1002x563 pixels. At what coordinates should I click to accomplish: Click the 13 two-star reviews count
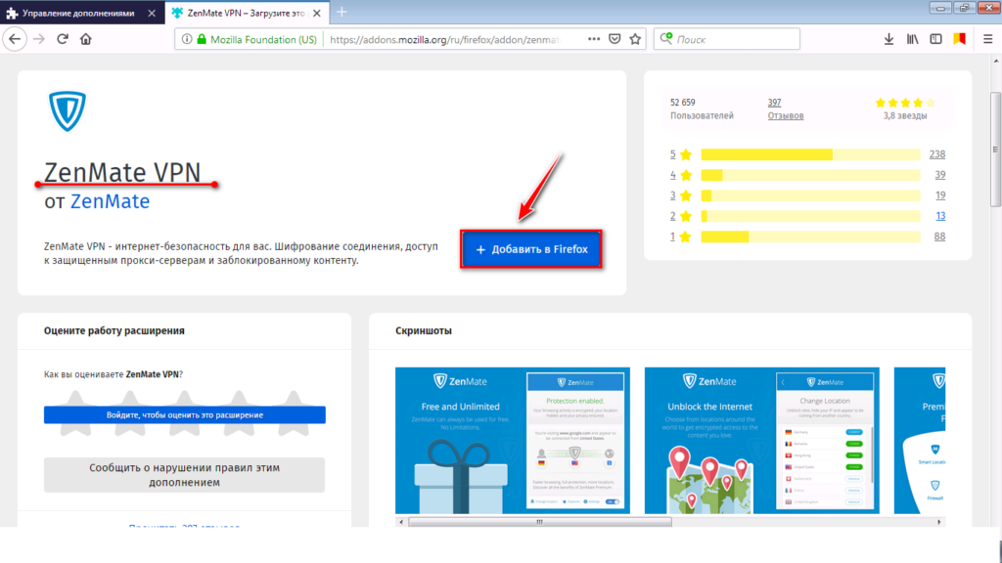pyautogui.click(x=940, y=216)
